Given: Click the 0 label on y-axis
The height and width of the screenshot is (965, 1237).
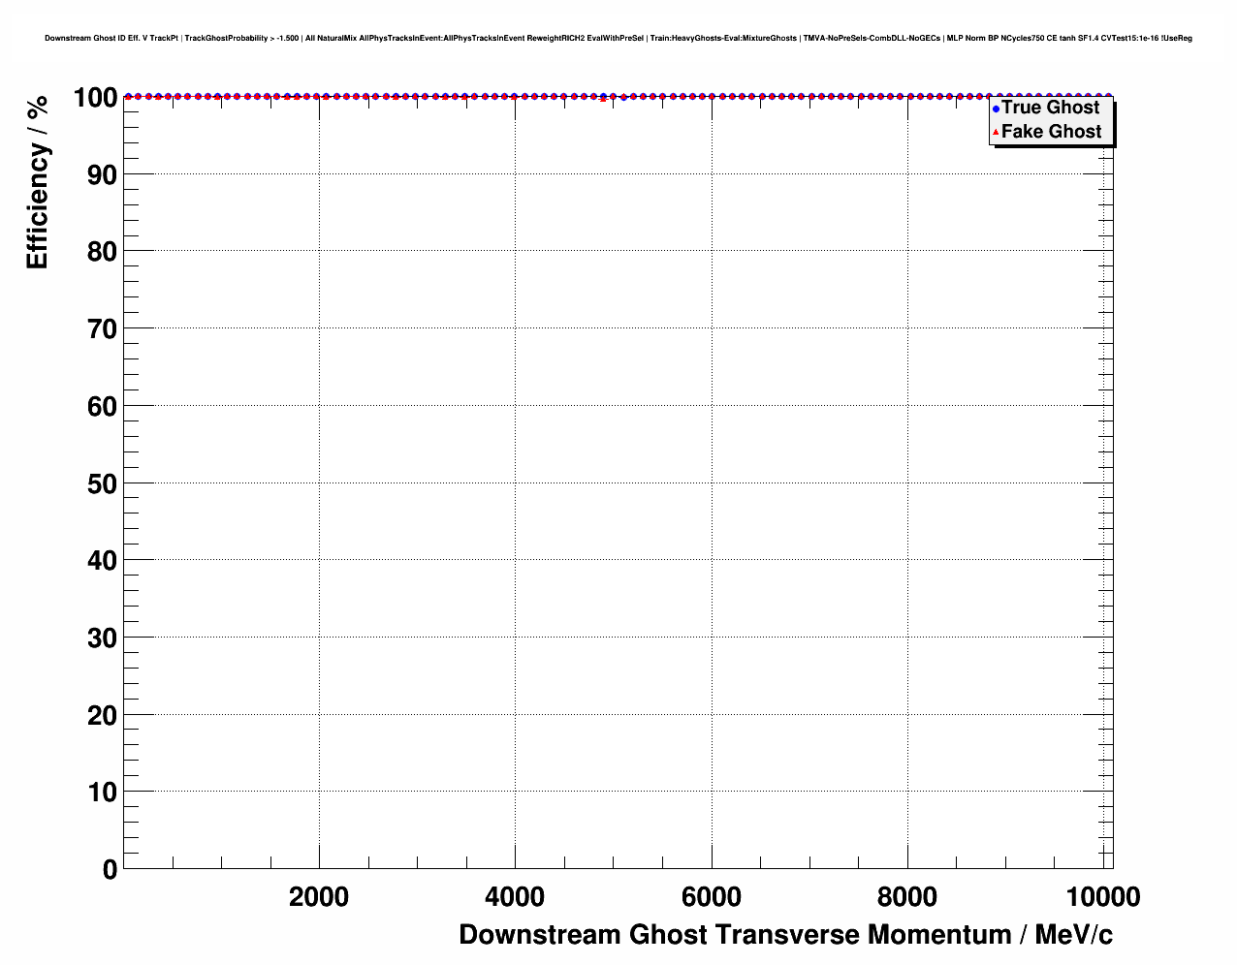Looking at the screenshot, I should [x=110, y=870].
